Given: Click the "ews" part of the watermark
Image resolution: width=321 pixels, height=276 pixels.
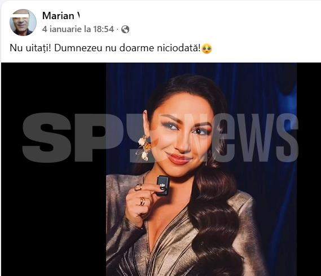Looking at the screenshot, I should point(256,137).
